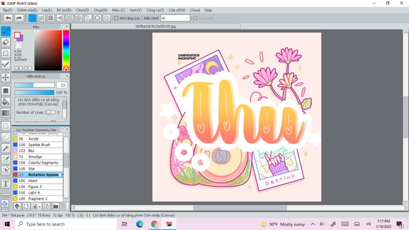
Task: Activate the Move tool
Action: click(x=6, y=77)
